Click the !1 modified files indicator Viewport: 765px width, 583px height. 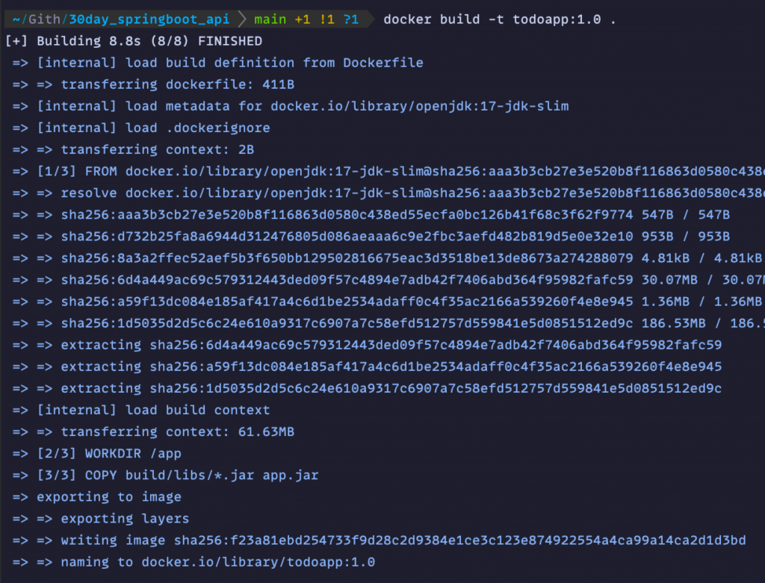click(x=326, y=19)
